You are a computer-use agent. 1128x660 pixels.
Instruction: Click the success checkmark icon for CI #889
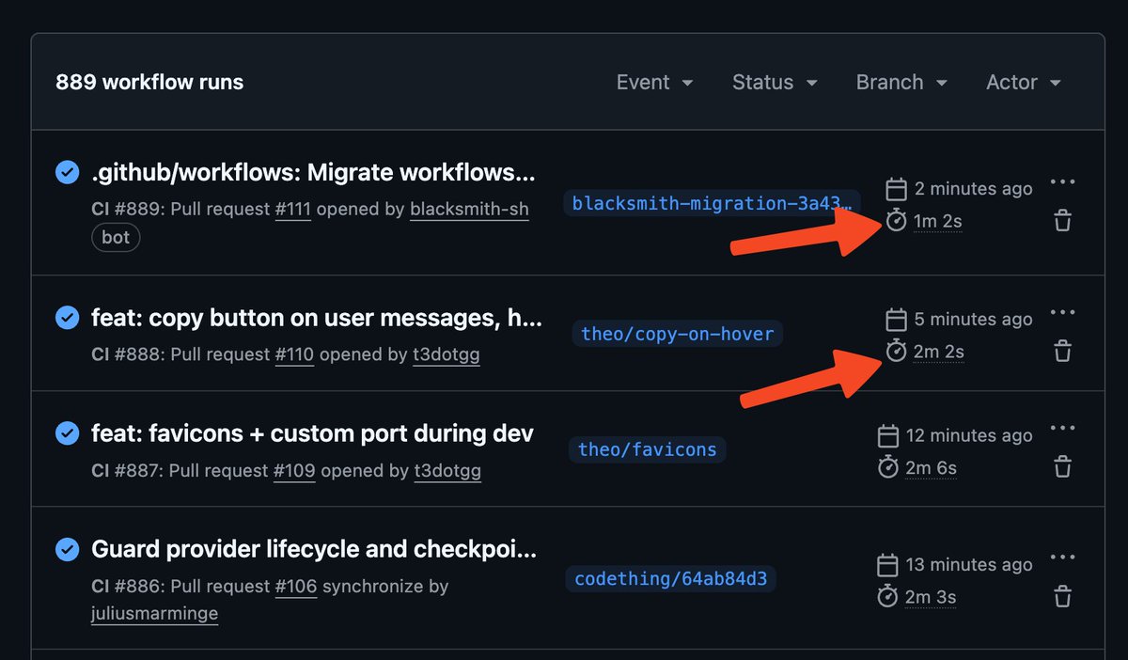click(67, 173)
